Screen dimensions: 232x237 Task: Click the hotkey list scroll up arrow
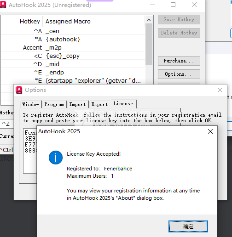[149, 20]
